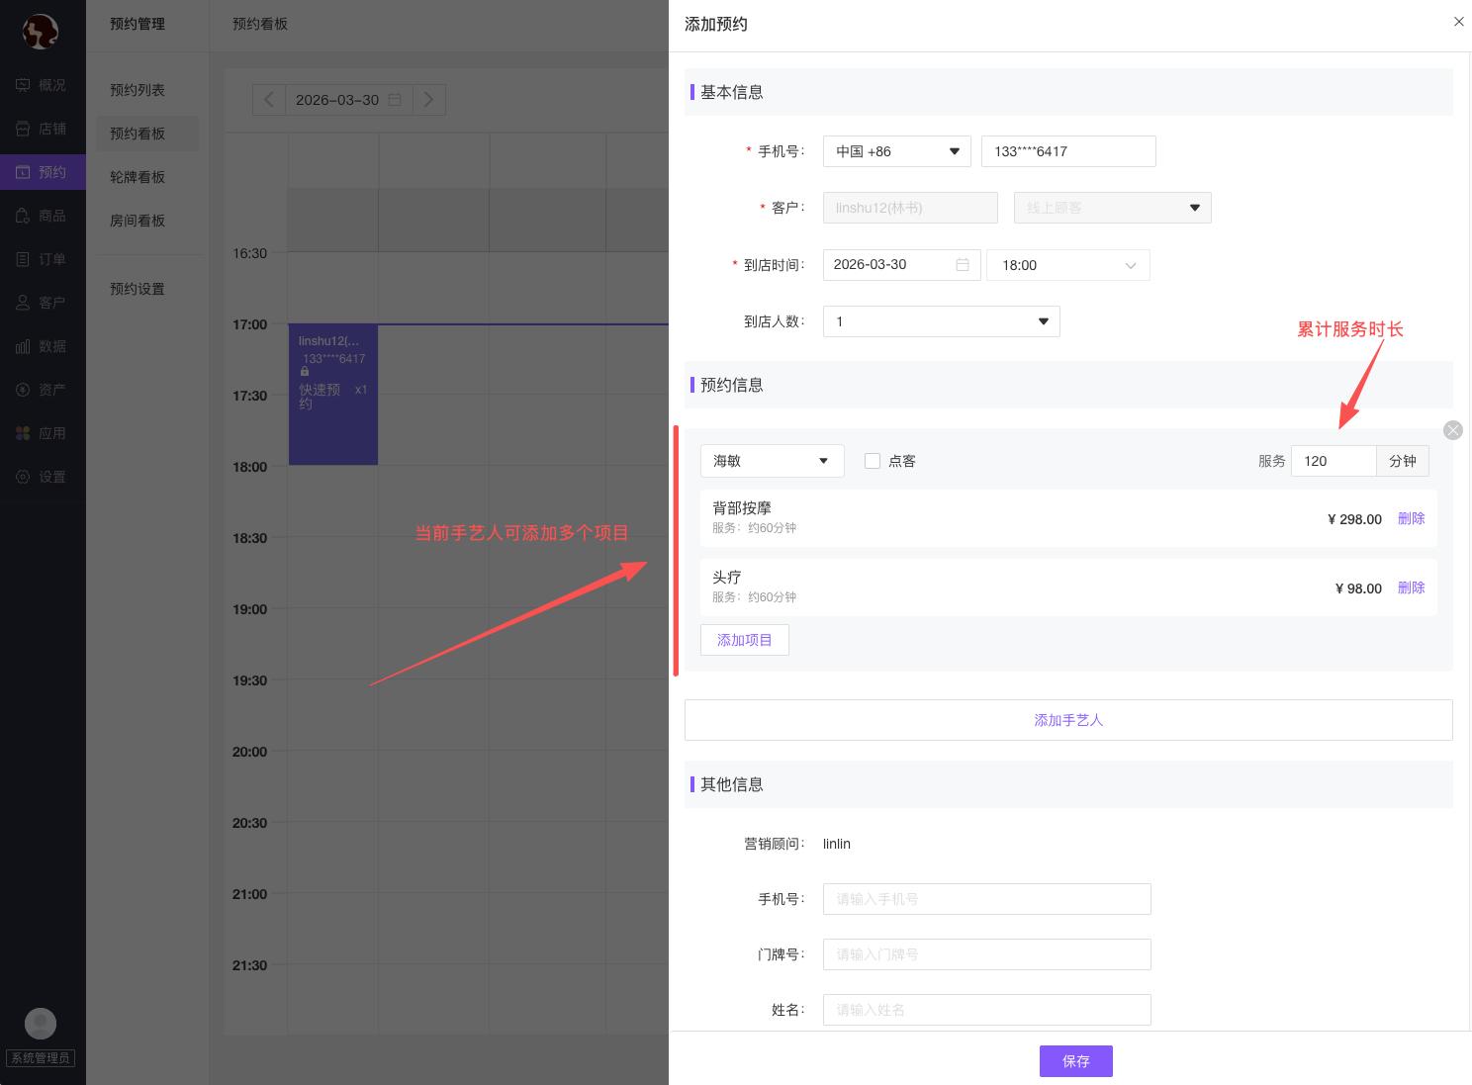Click the 门牌号 input field

click(986, 954)
